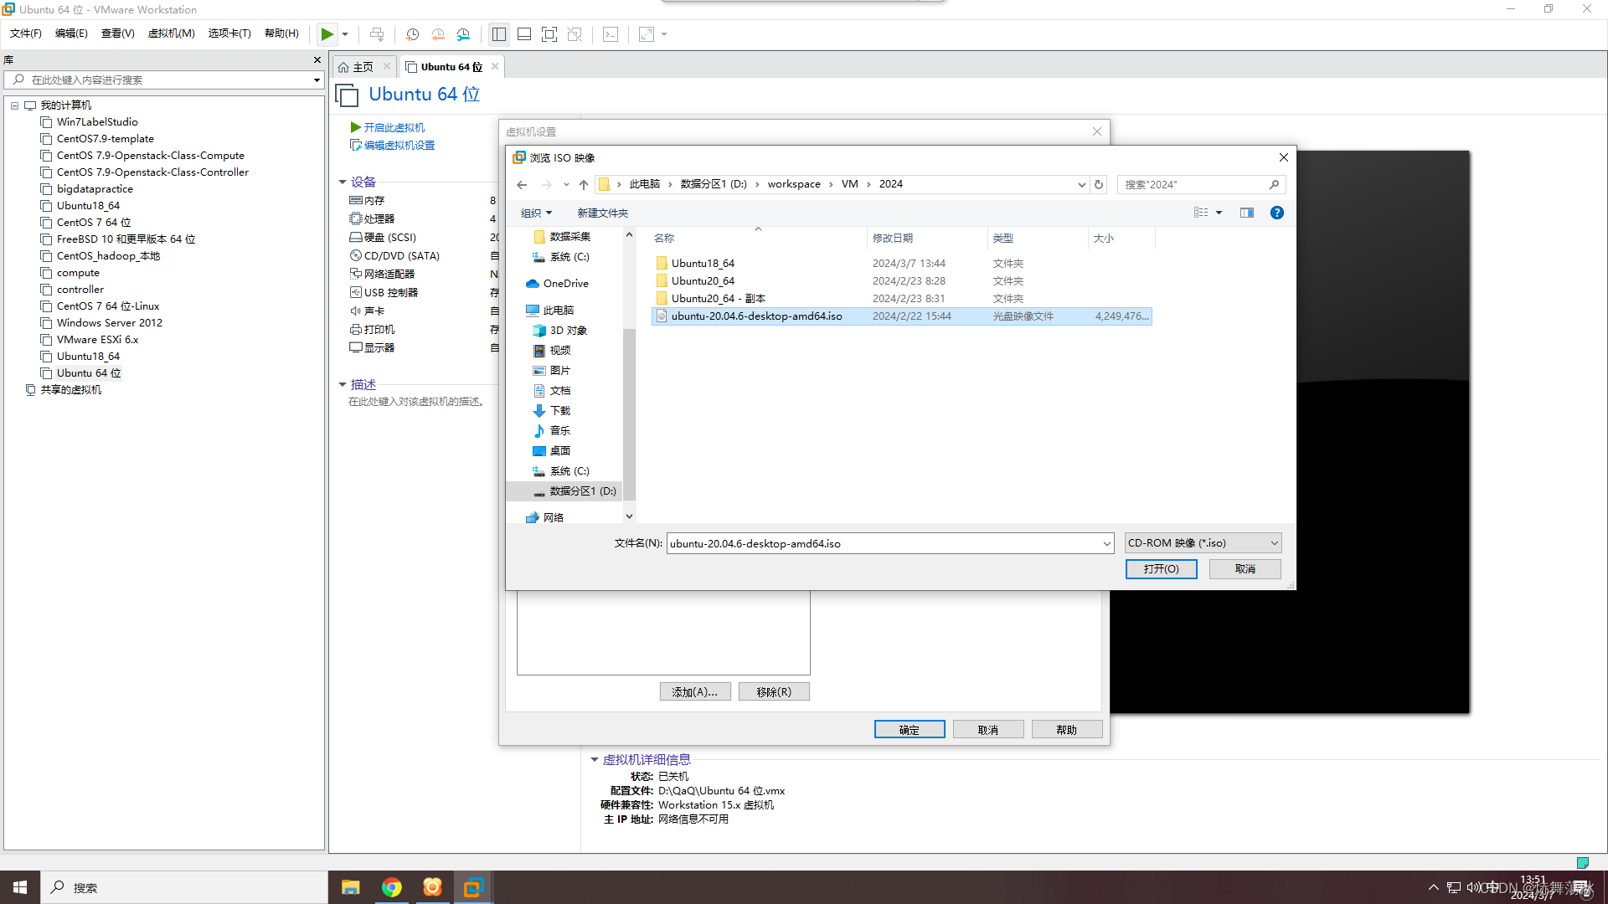Select Windows Server 2012 in library

(109, 323)
